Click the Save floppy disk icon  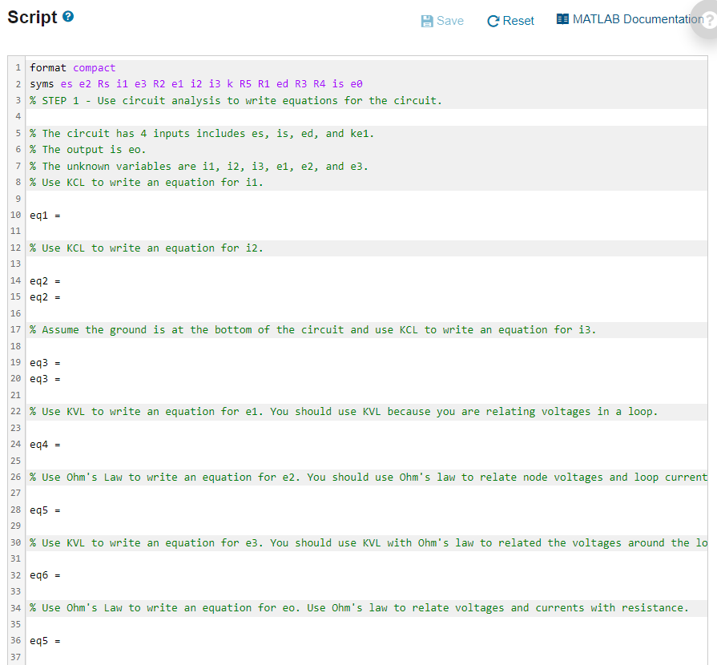427,21
